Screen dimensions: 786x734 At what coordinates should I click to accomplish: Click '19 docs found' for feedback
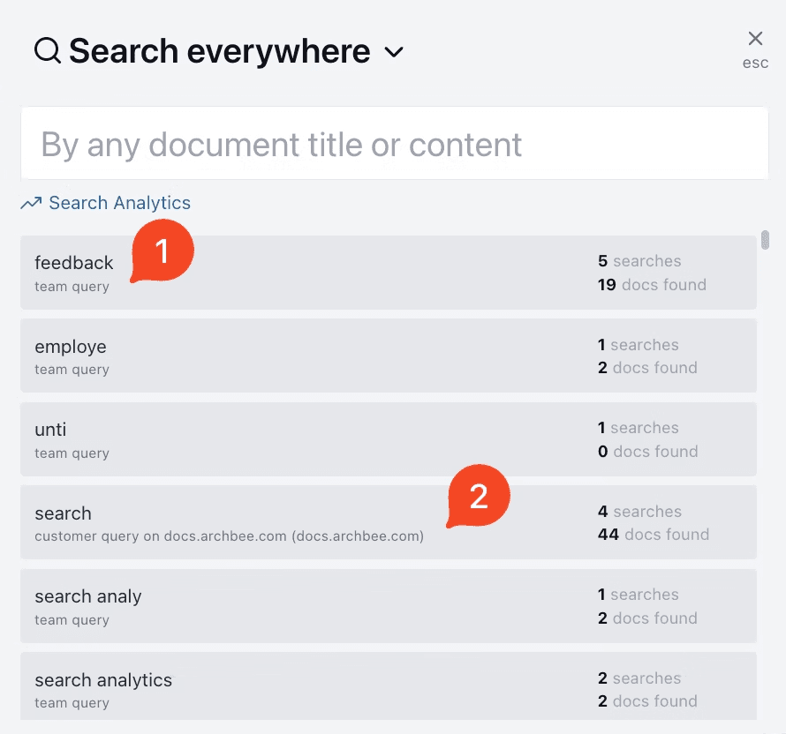coord(652,285)
